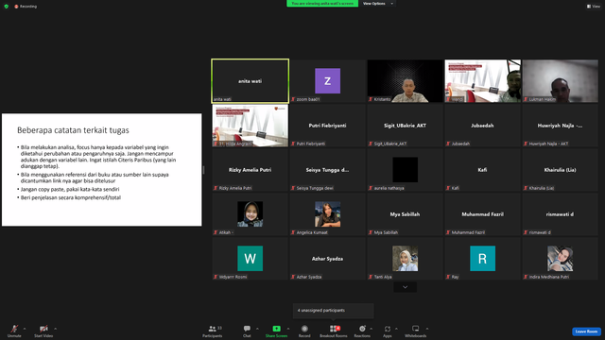
Task: Open apps options arrow next to Apps
Action: [x=396, y=329]
